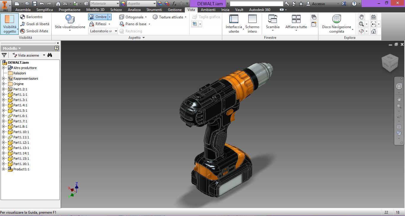Open the Inventor PRO application menu
The height and width of the screenshot is (216, 405).
pos(6,6)
